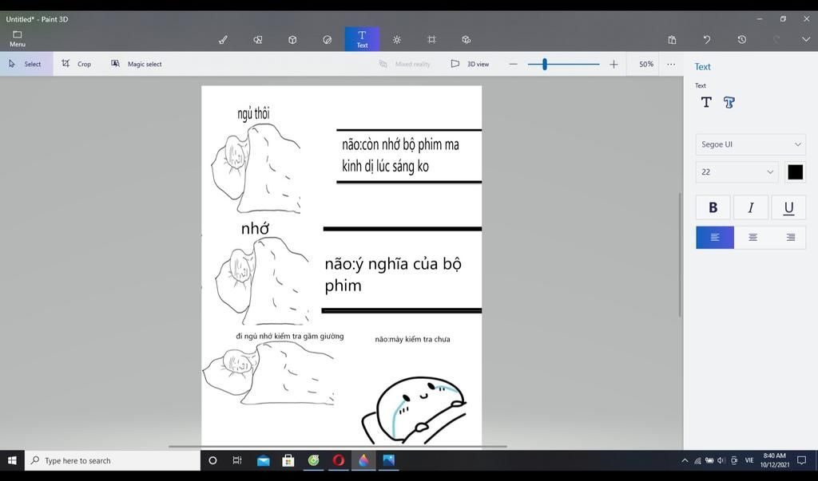Align text to the left
The height and width of the screenshot is (481, 818).
(x=715, y=237)
